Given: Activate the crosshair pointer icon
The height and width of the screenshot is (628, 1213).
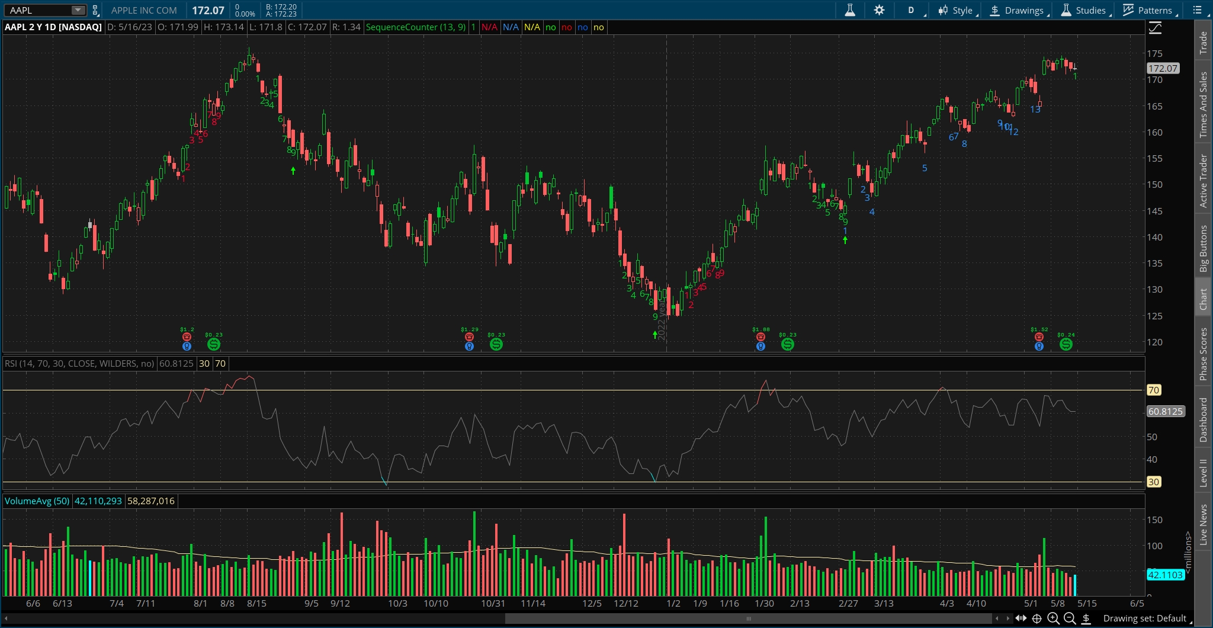Looking at the screenshot, I should 1037,619.
